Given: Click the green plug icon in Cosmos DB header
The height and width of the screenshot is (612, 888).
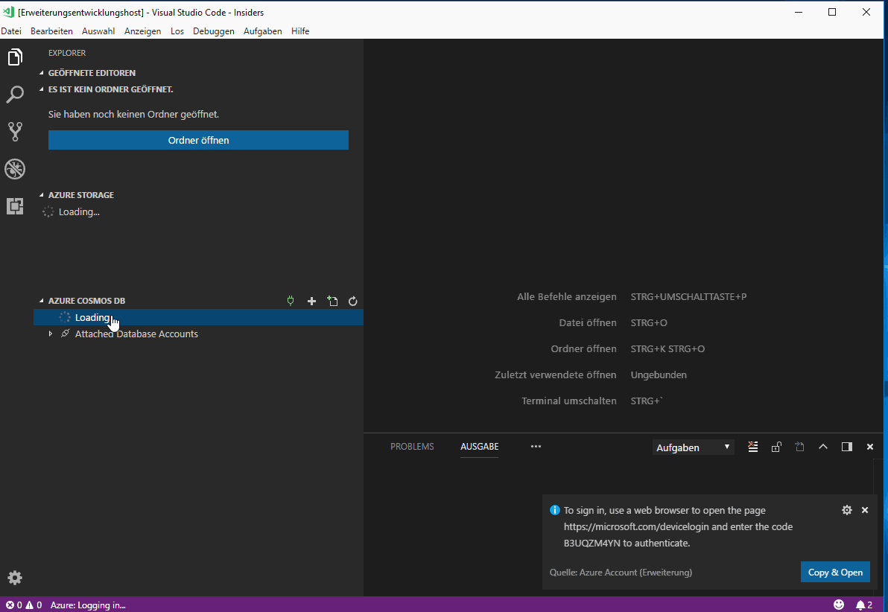Looking at the screenshot, I should (291, 302).
